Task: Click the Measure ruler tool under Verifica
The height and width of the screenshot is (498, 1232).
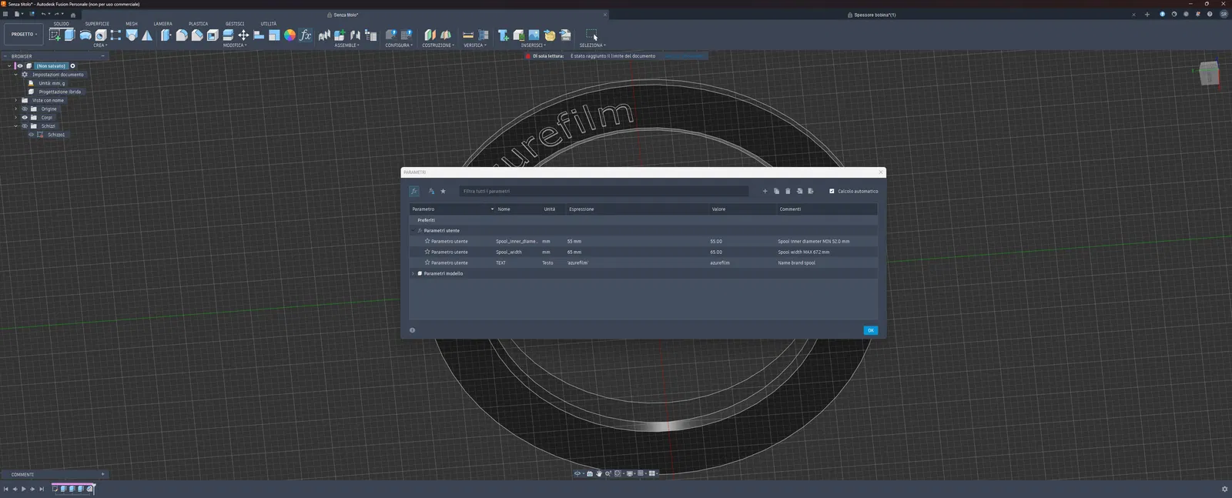Action: pyautogui.click(x=467, y=35)
